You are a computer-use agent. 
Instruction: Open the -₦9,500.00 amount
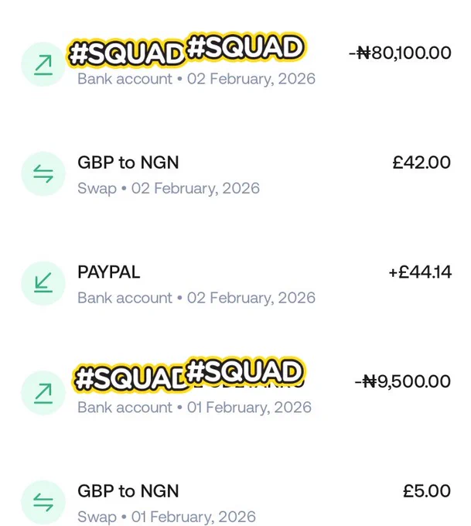pos(403,382)
